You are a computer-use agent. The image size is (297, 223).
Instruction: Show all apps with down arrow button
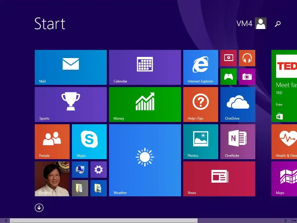39,208
